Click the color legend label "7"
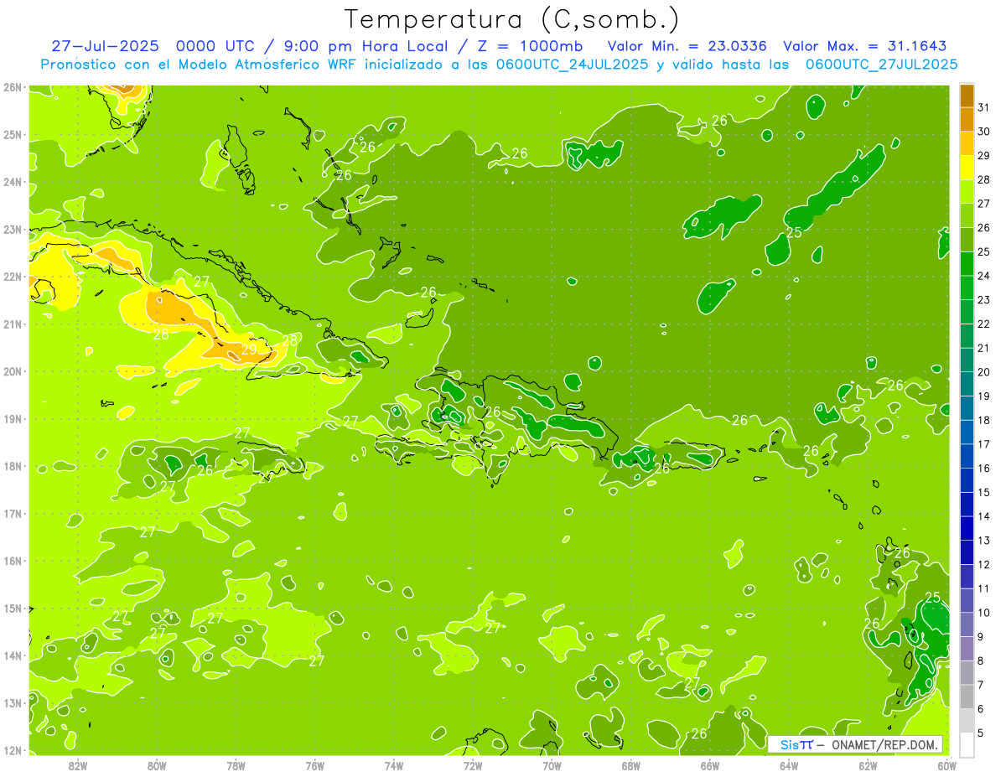This screenshot has width=1006, height=777. pos(980,685)
